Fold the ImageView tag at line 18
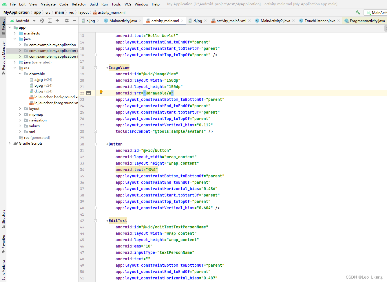Screen dimensions: 387x282 point(95,68)
